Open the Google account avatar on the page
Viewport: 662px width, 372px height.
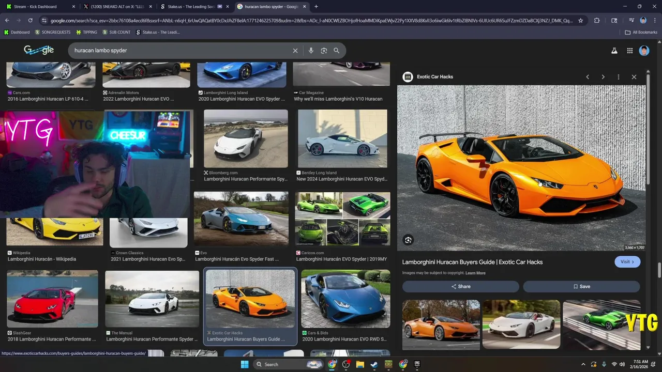coord(644,51)
